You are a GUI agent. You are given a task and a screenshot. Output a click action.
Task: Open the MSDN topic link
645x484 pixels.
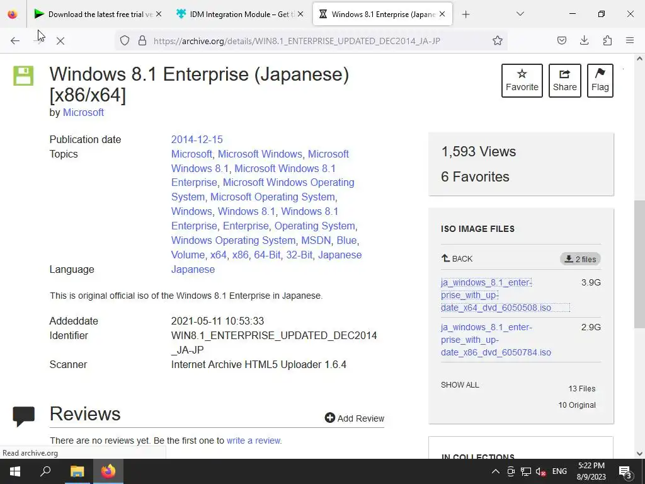point(316,240)
